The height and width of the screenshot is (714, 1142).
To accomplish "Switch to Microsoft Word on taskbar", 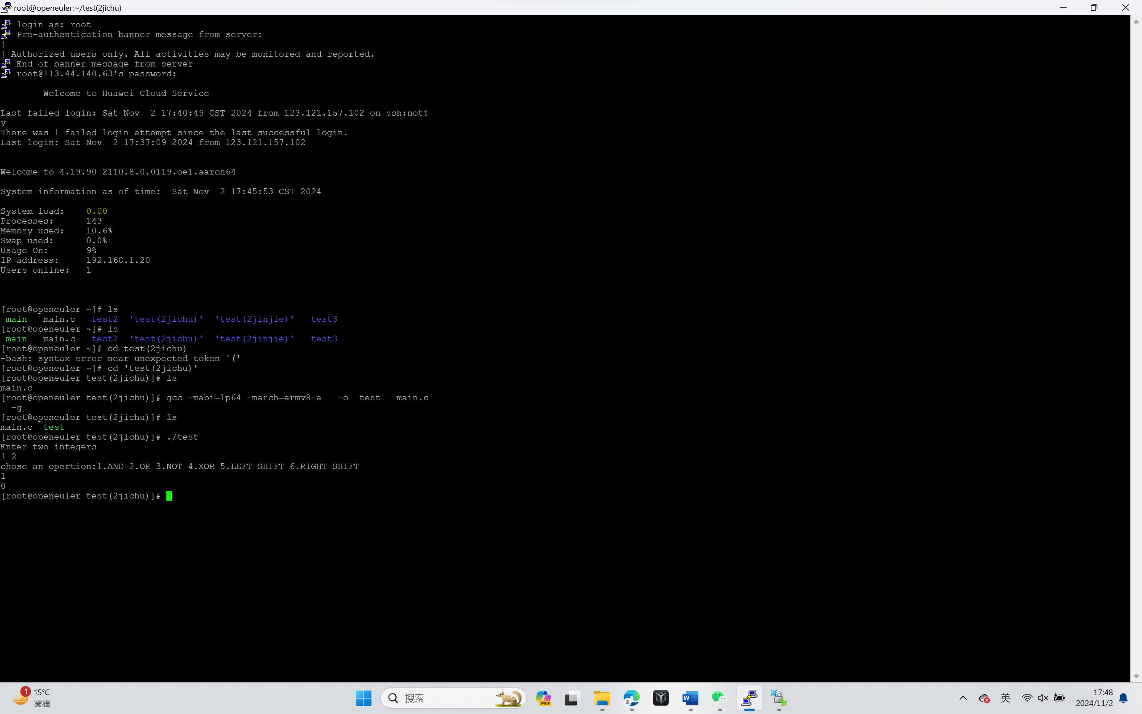I will [x=691, y=698].
